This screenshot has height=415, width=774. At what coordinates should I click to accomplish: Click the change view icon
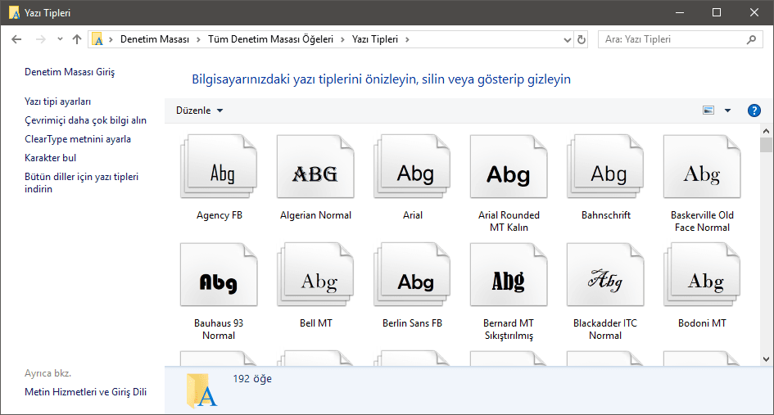coord(708,111)
